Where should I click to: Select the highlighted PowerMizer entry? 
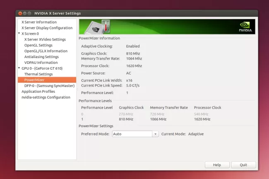[x=34, y=80]
